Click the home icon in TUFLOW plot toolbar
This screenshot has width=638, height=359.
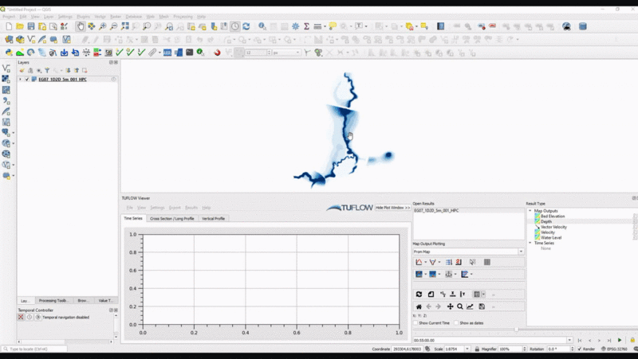point(419,306)
